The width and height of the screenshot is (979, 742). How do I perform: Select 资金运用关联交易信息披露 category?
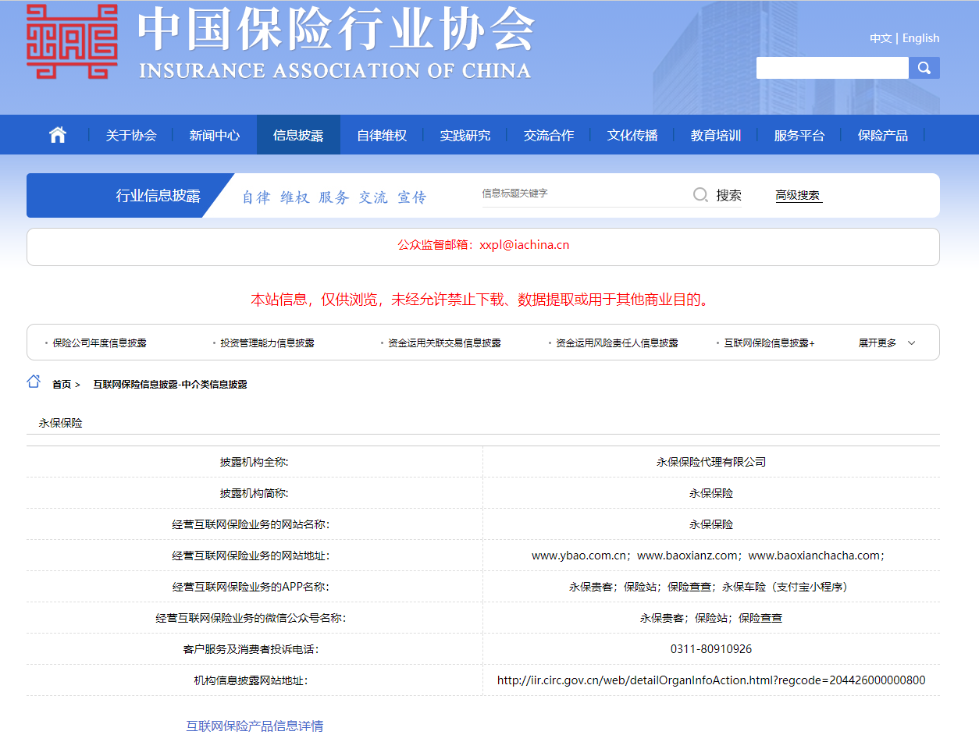(444, 343)
